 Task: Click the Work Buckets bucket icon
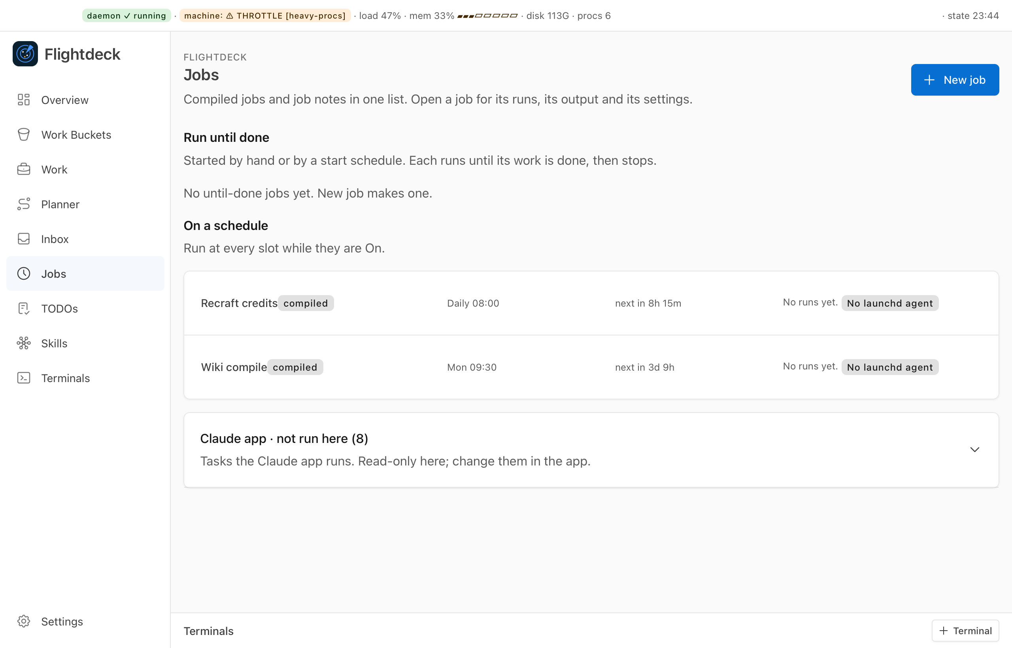(x=24, y=135)
